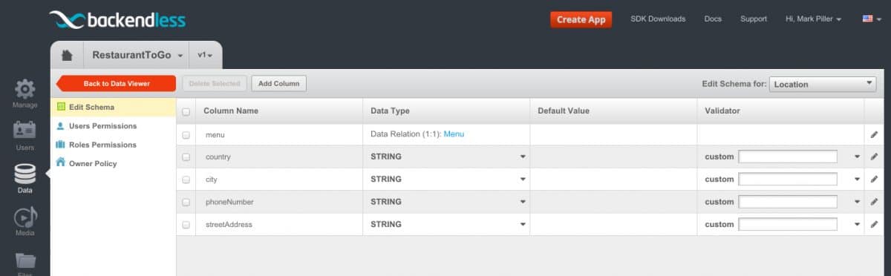The width and height of the screenshot is (891, 276).
Task: Open country validator dropdown arrow
Action: point(857,157)
